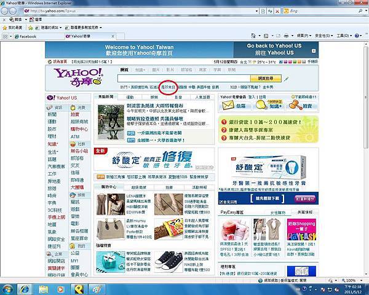Click the taskbar clock showing 02:38
Image resolution: width=369 pixels, height=295 pixels.
coord(352,289)
